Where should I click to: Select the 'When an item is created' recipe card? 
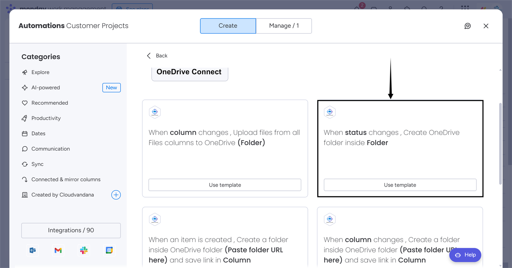(225, 237)
